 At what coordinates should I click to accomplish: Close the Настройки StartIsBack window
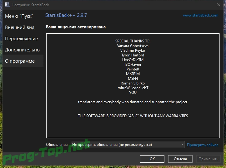click(x=218, y=5)
